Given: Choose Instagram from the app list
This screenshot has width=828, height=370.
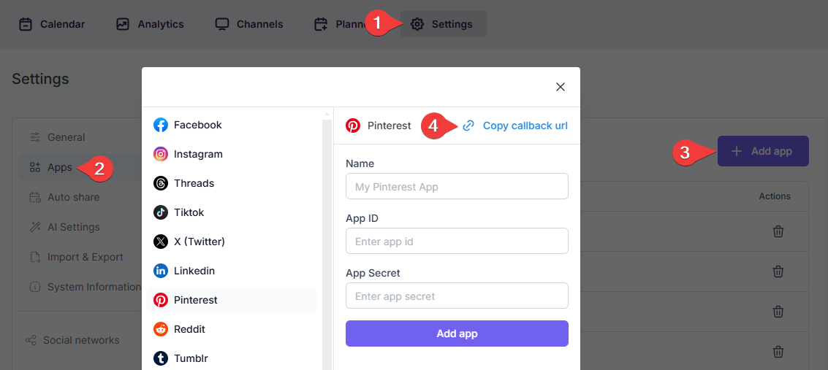Looking at the screenshot, I should pyautogui.click(x=231, y=154).
